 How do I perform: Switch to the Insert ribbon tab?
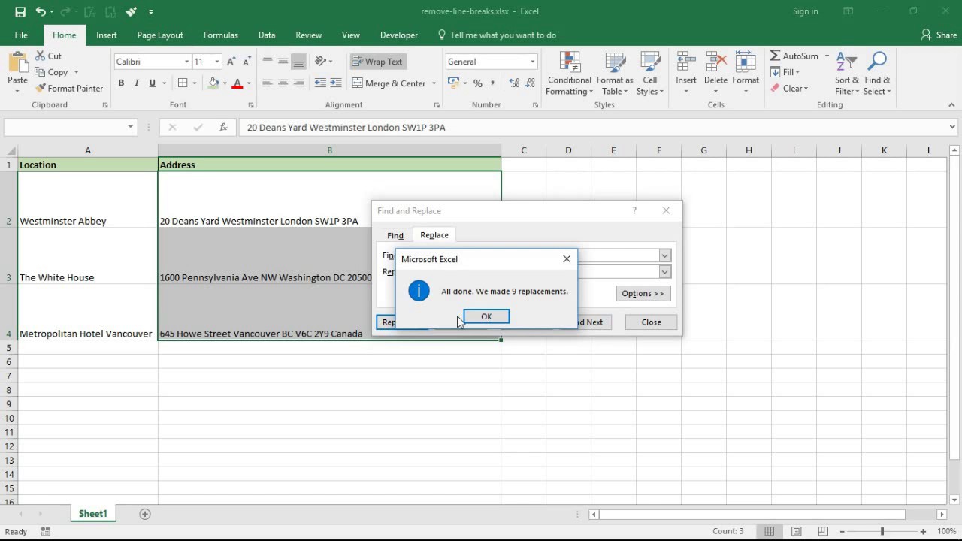(x=106, y=35)
